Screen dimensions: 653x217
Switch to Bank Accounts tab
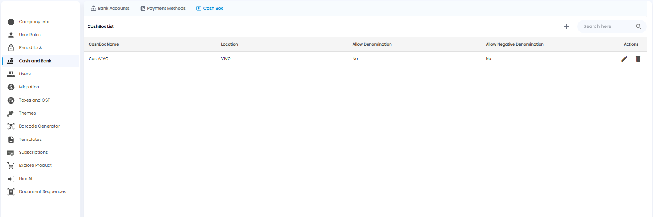pos(110,8)
